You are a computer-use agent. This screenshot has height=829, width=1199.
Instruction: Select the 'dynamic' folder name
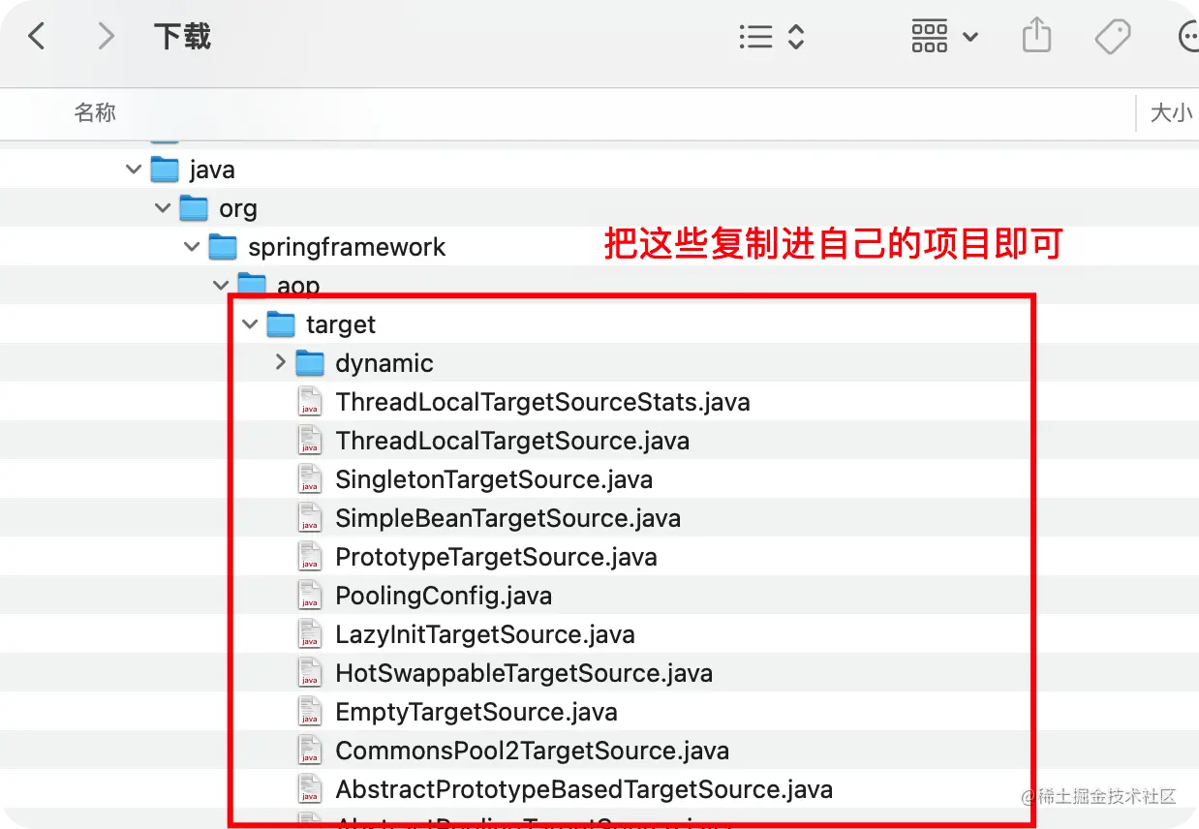click(384, 364)
